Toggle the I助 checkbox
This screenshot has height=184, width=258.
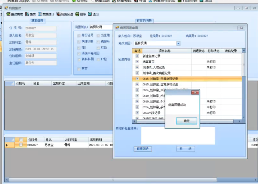pos(79,48)
